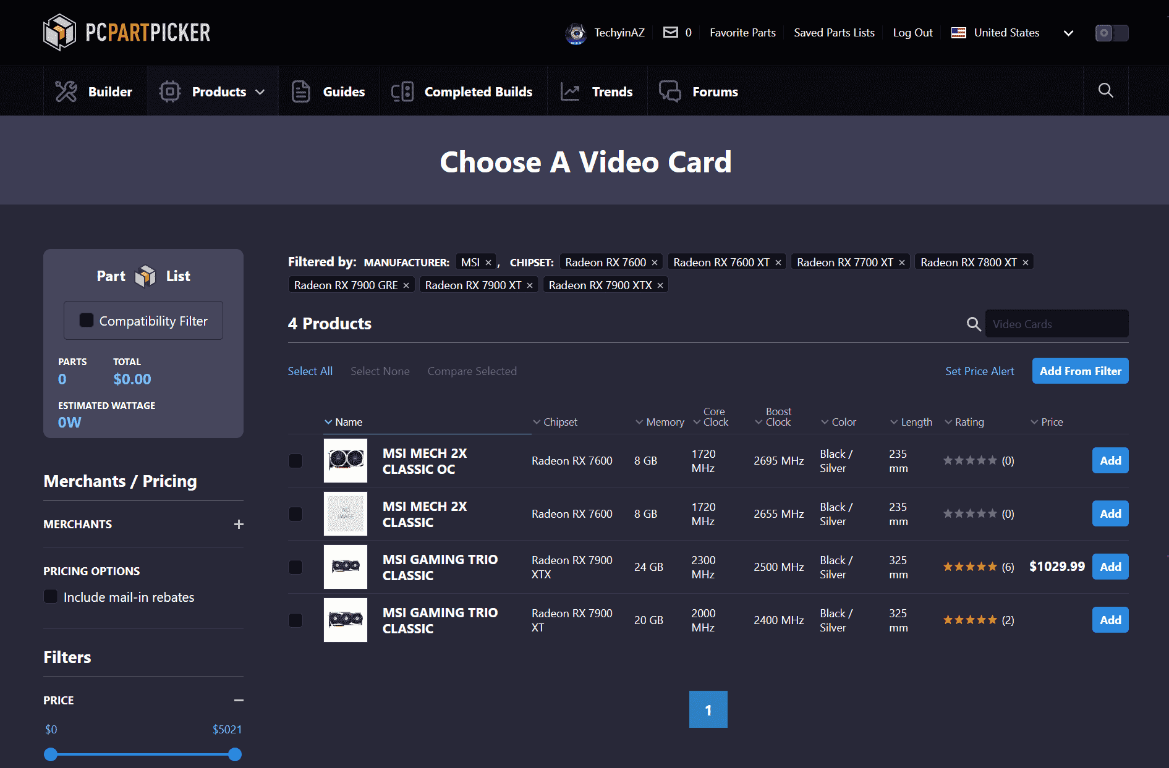Open RX 7900 XTX Gaming Trio thumbnail

(x=346, y=567)
